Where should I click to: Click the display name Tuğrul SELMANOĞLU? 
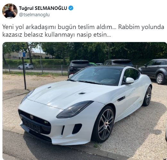43,8
